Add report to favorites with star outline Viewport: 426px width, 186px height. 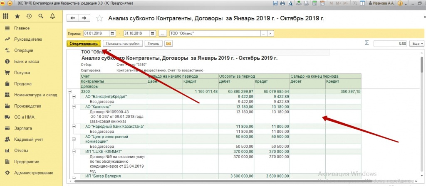click(100, 18)
